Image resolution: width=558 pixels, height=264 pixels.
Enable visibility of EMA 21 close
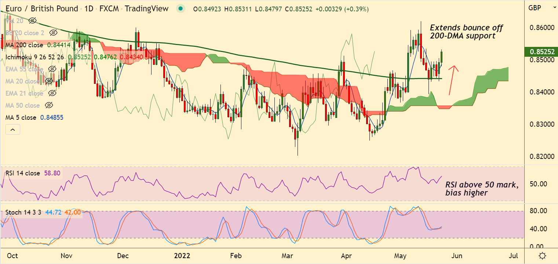tap(52, 93)
